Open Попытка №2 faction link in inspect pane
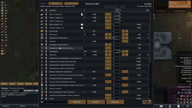 pyautogui.click(x=33, y=93)
